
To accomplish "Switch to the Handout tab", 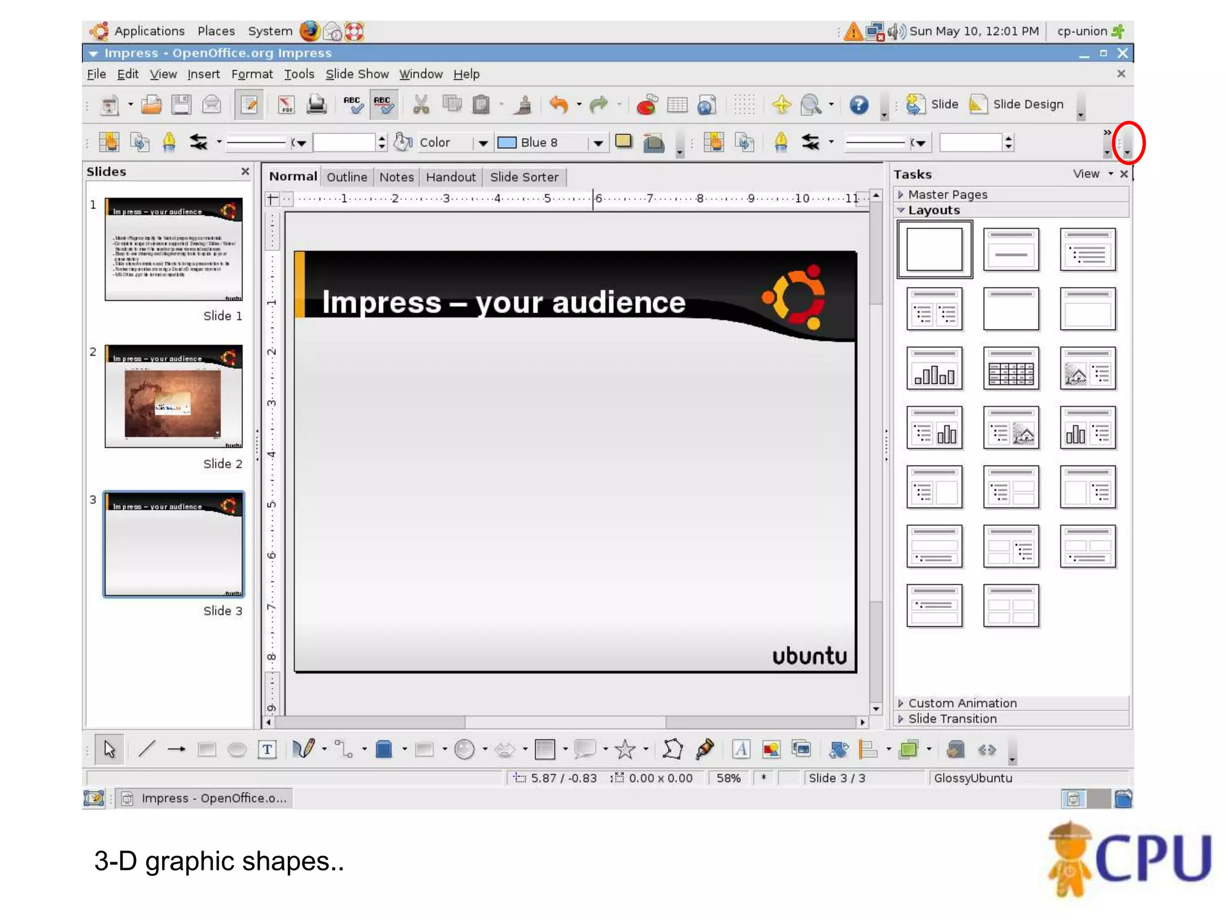I will (451, 177).
